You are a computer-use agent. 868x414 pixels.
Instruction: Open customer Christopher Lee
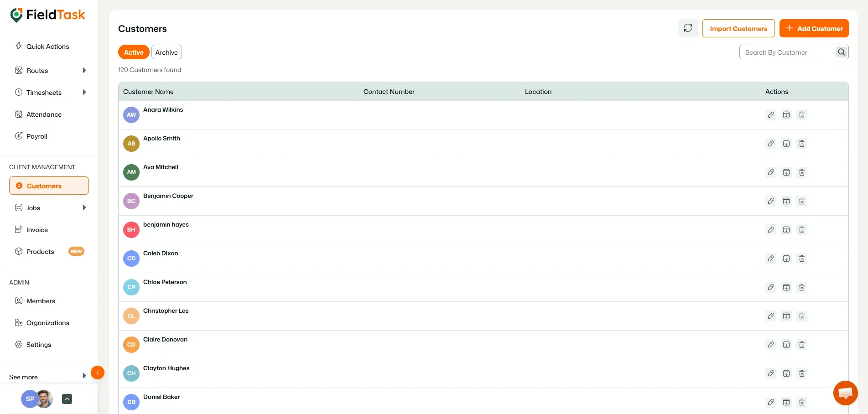click(166, 310)
